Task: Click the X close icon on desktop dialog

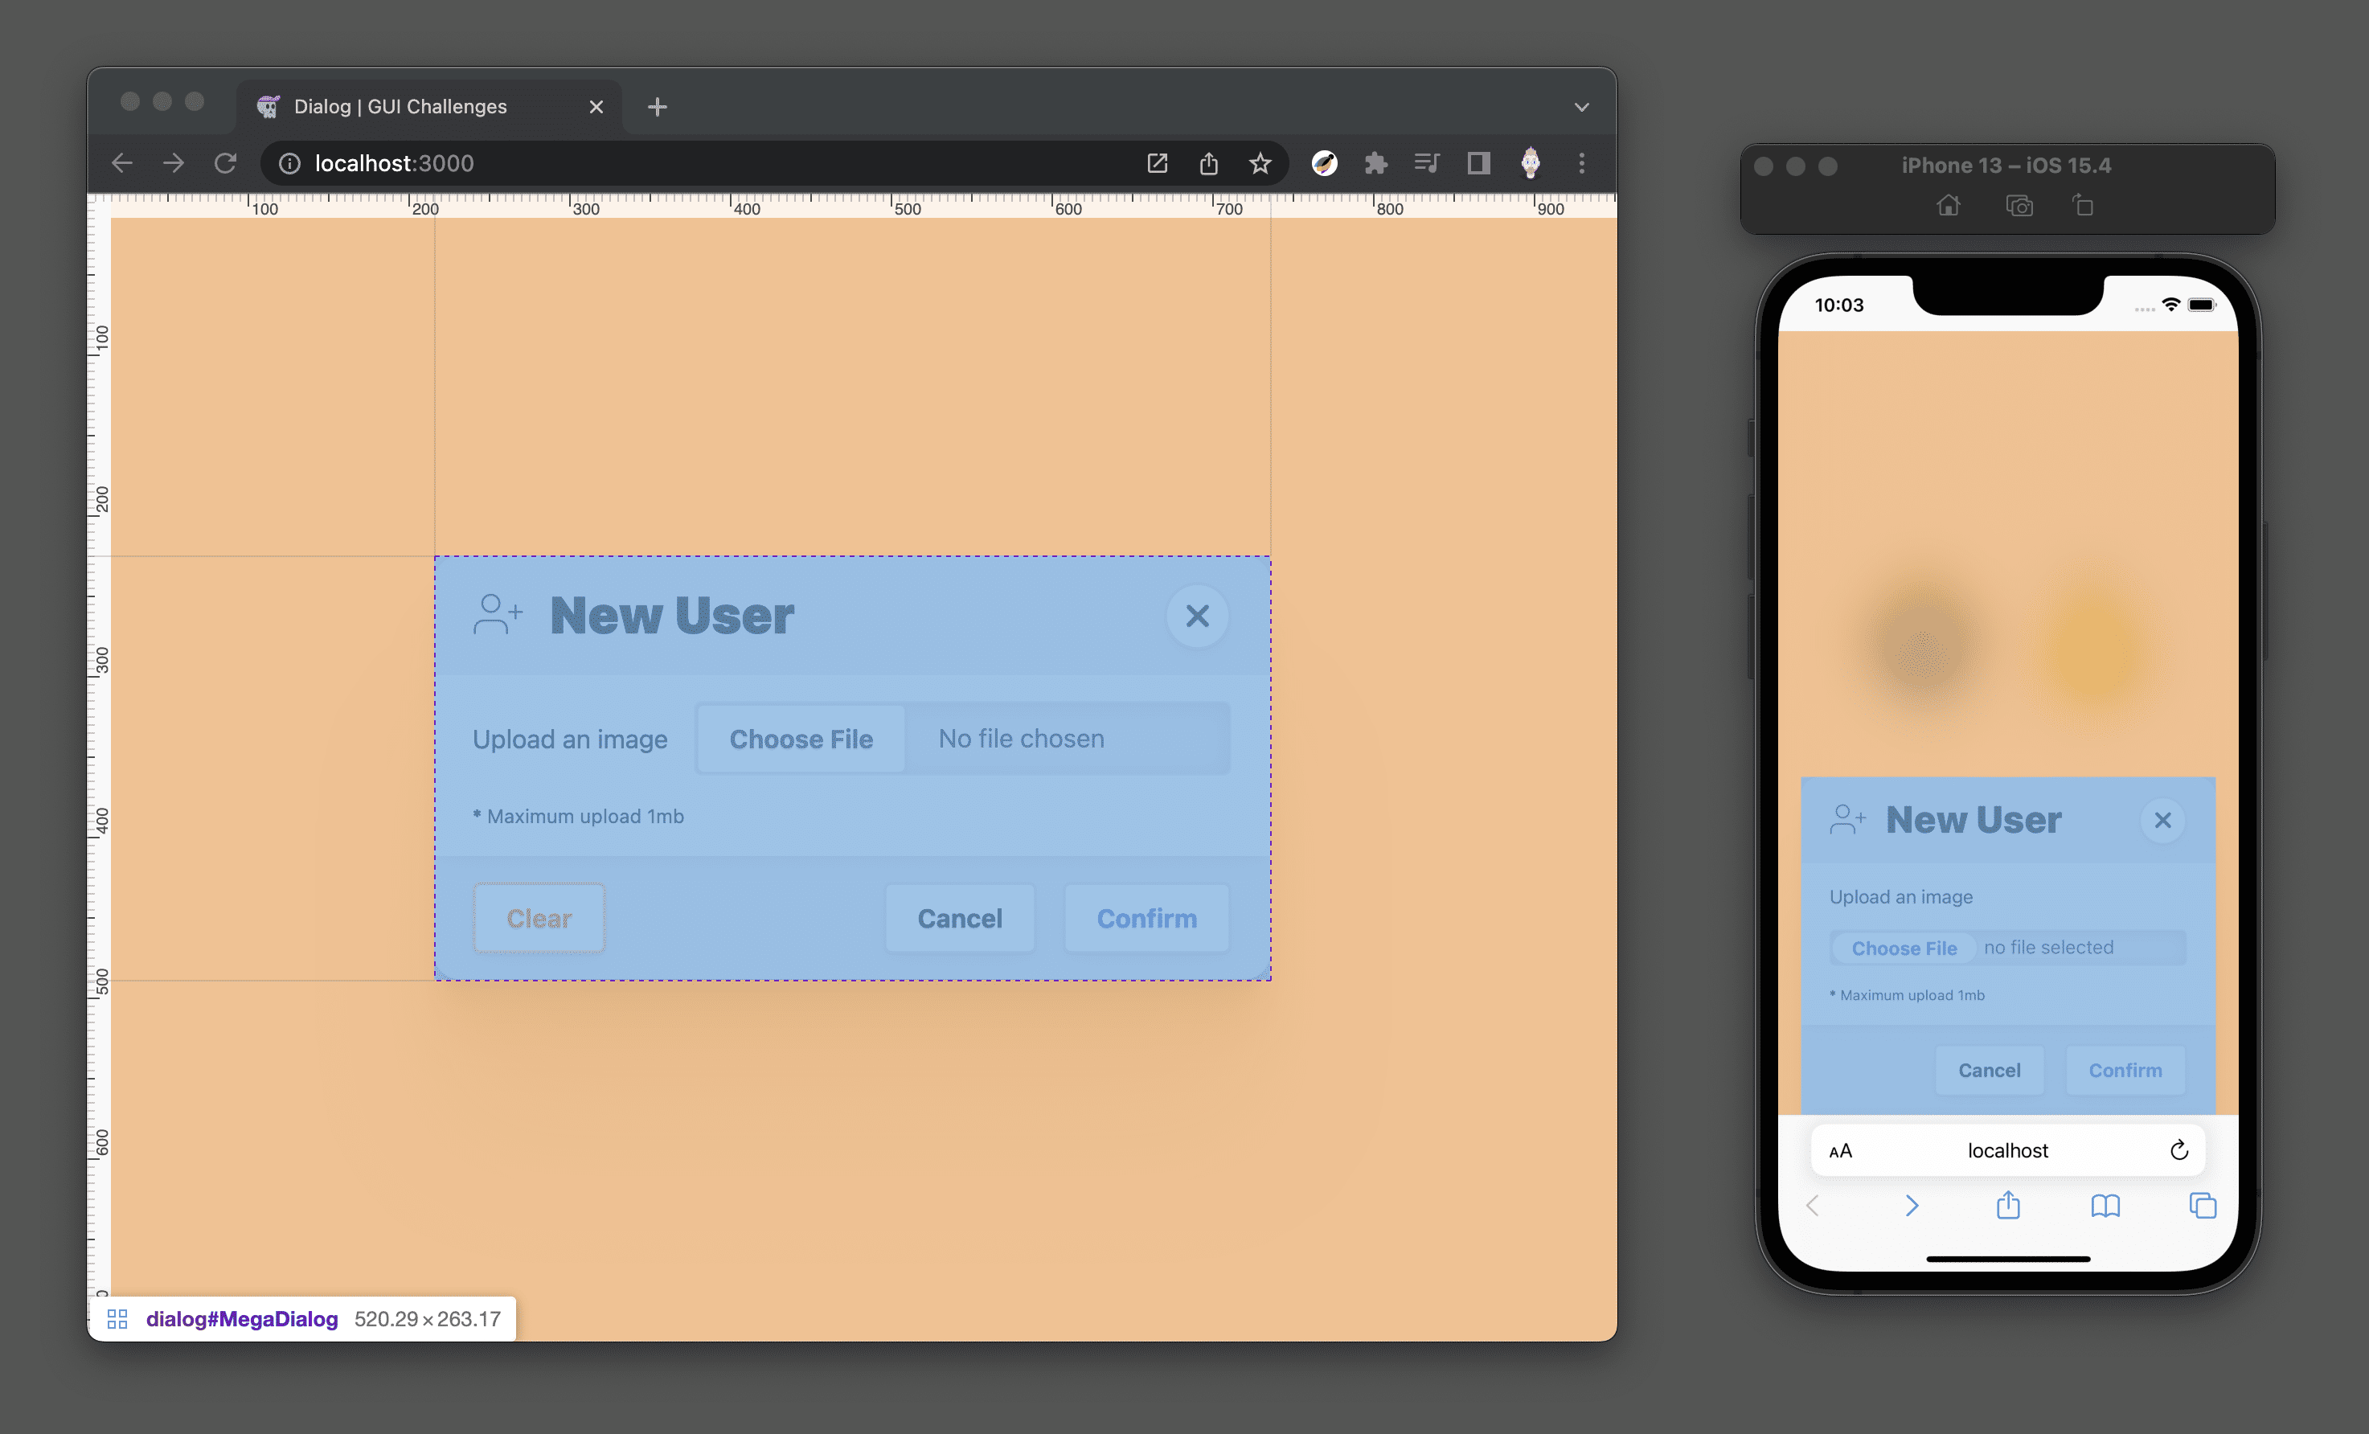Action: (1198, 616)
